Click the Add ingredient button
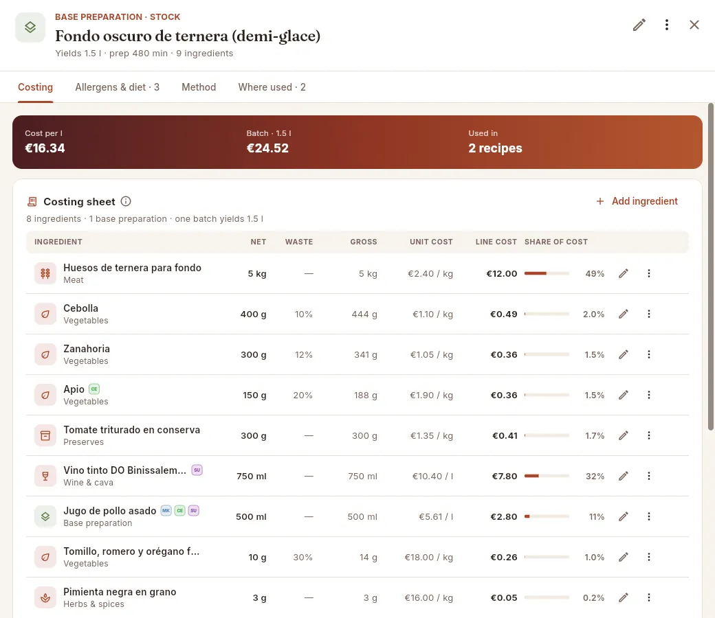Viewport: 715px width, 618px height. tap(637, 201)
